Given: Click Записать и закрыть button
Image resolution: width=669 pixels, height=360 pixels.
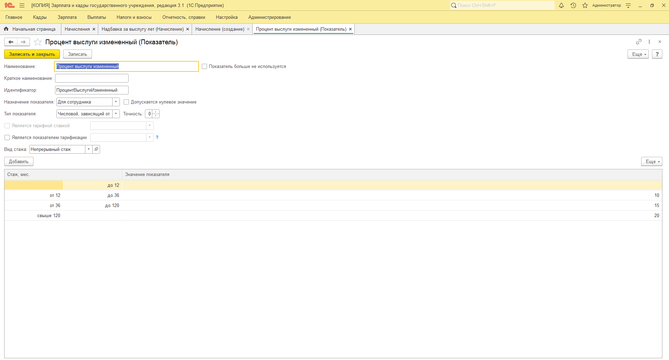Looking at the screenshot, I should 32,54.
